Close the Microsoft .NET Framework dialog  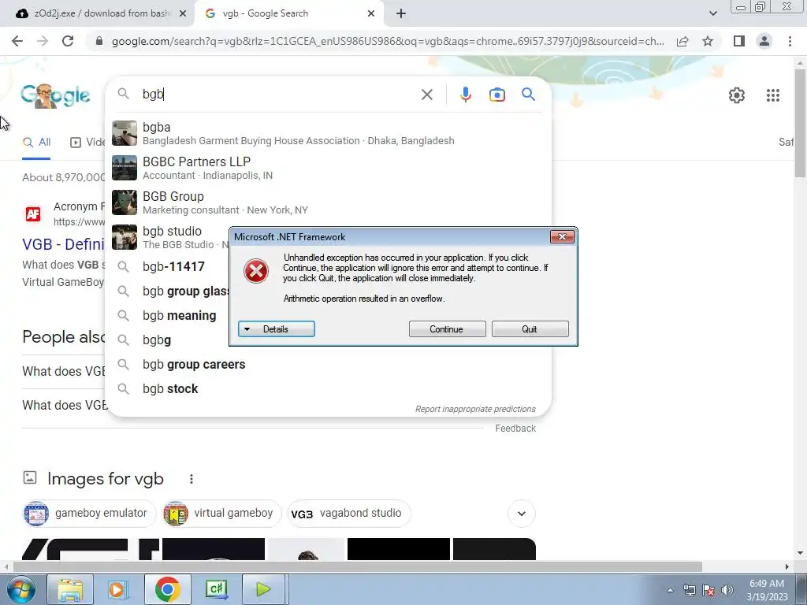562,236
